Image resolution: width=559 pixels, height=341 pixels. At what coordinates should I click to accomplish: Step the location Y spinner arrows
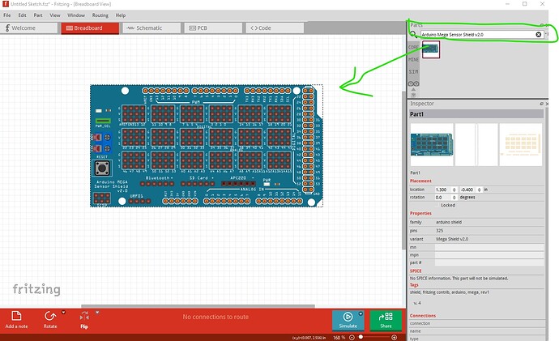click(x=480, y=190)
